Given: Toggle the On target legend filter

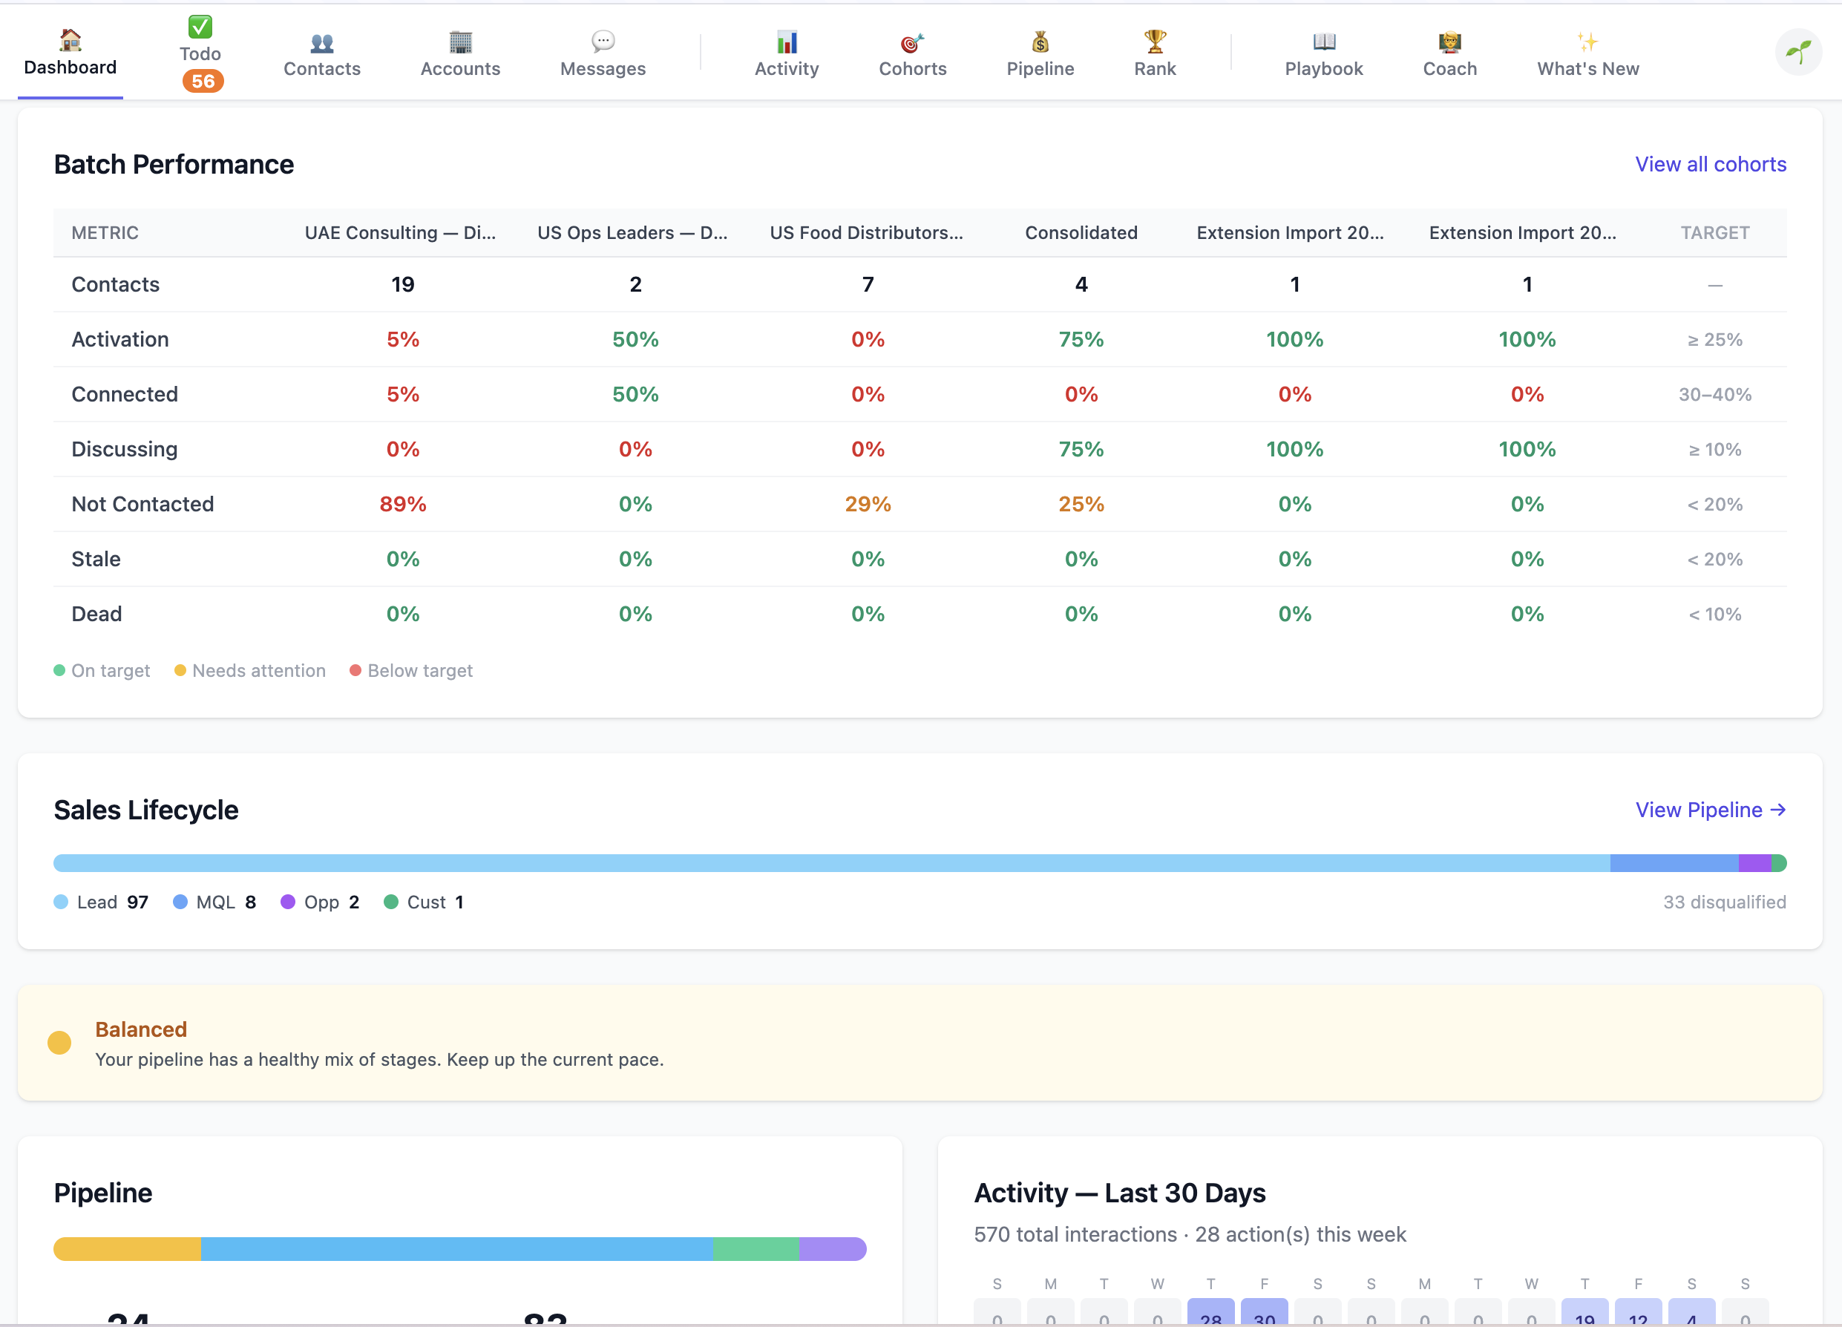Looking at the screenshot, I should point(102,670).
